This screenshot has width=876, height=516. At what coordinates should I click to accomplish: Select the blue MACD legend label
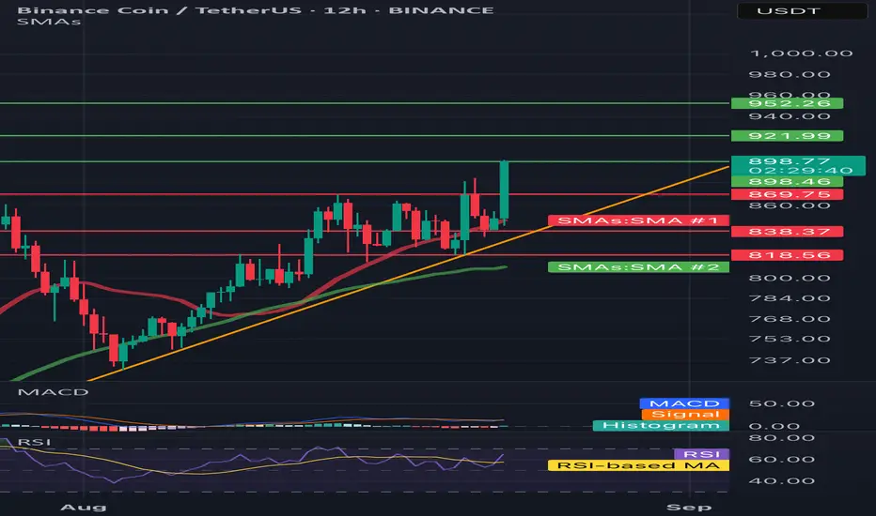[684, 403]
